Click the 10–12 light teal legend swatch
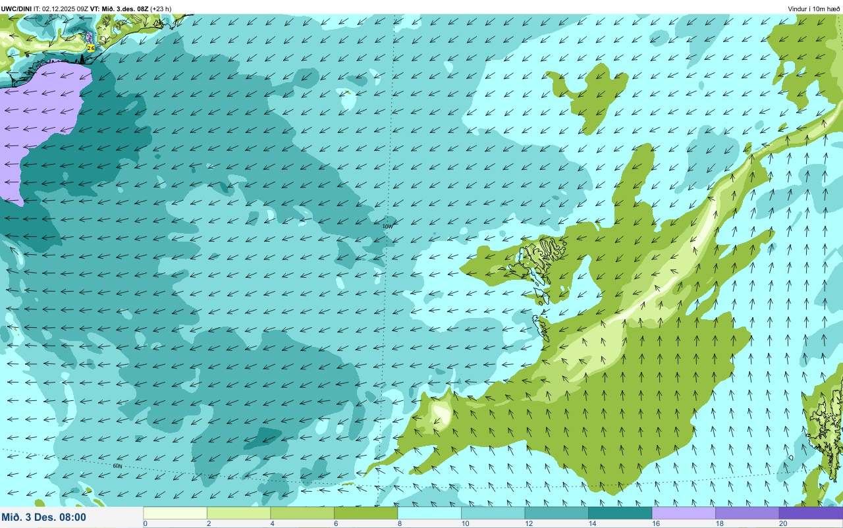The width and height of the screenshot is (843, 528). tap(493, 513)
